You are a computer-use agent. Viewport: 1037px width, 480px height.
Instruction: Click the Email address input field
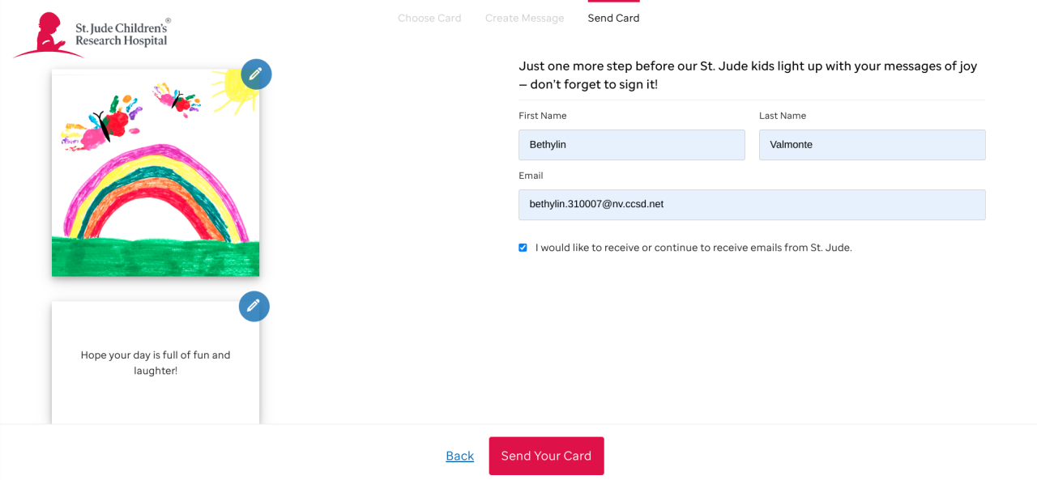click(751, 205)
